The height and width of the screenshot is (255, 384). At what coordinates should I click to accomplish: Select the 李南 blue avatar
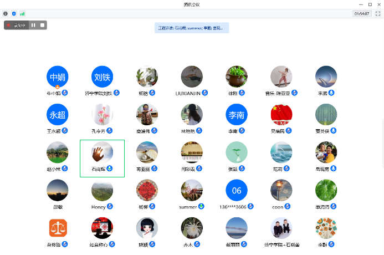point(237,115)
